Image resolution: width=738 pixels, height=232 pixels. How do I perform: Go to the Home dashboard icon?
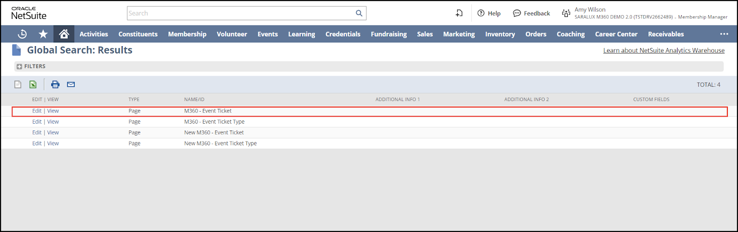(64, 34)
